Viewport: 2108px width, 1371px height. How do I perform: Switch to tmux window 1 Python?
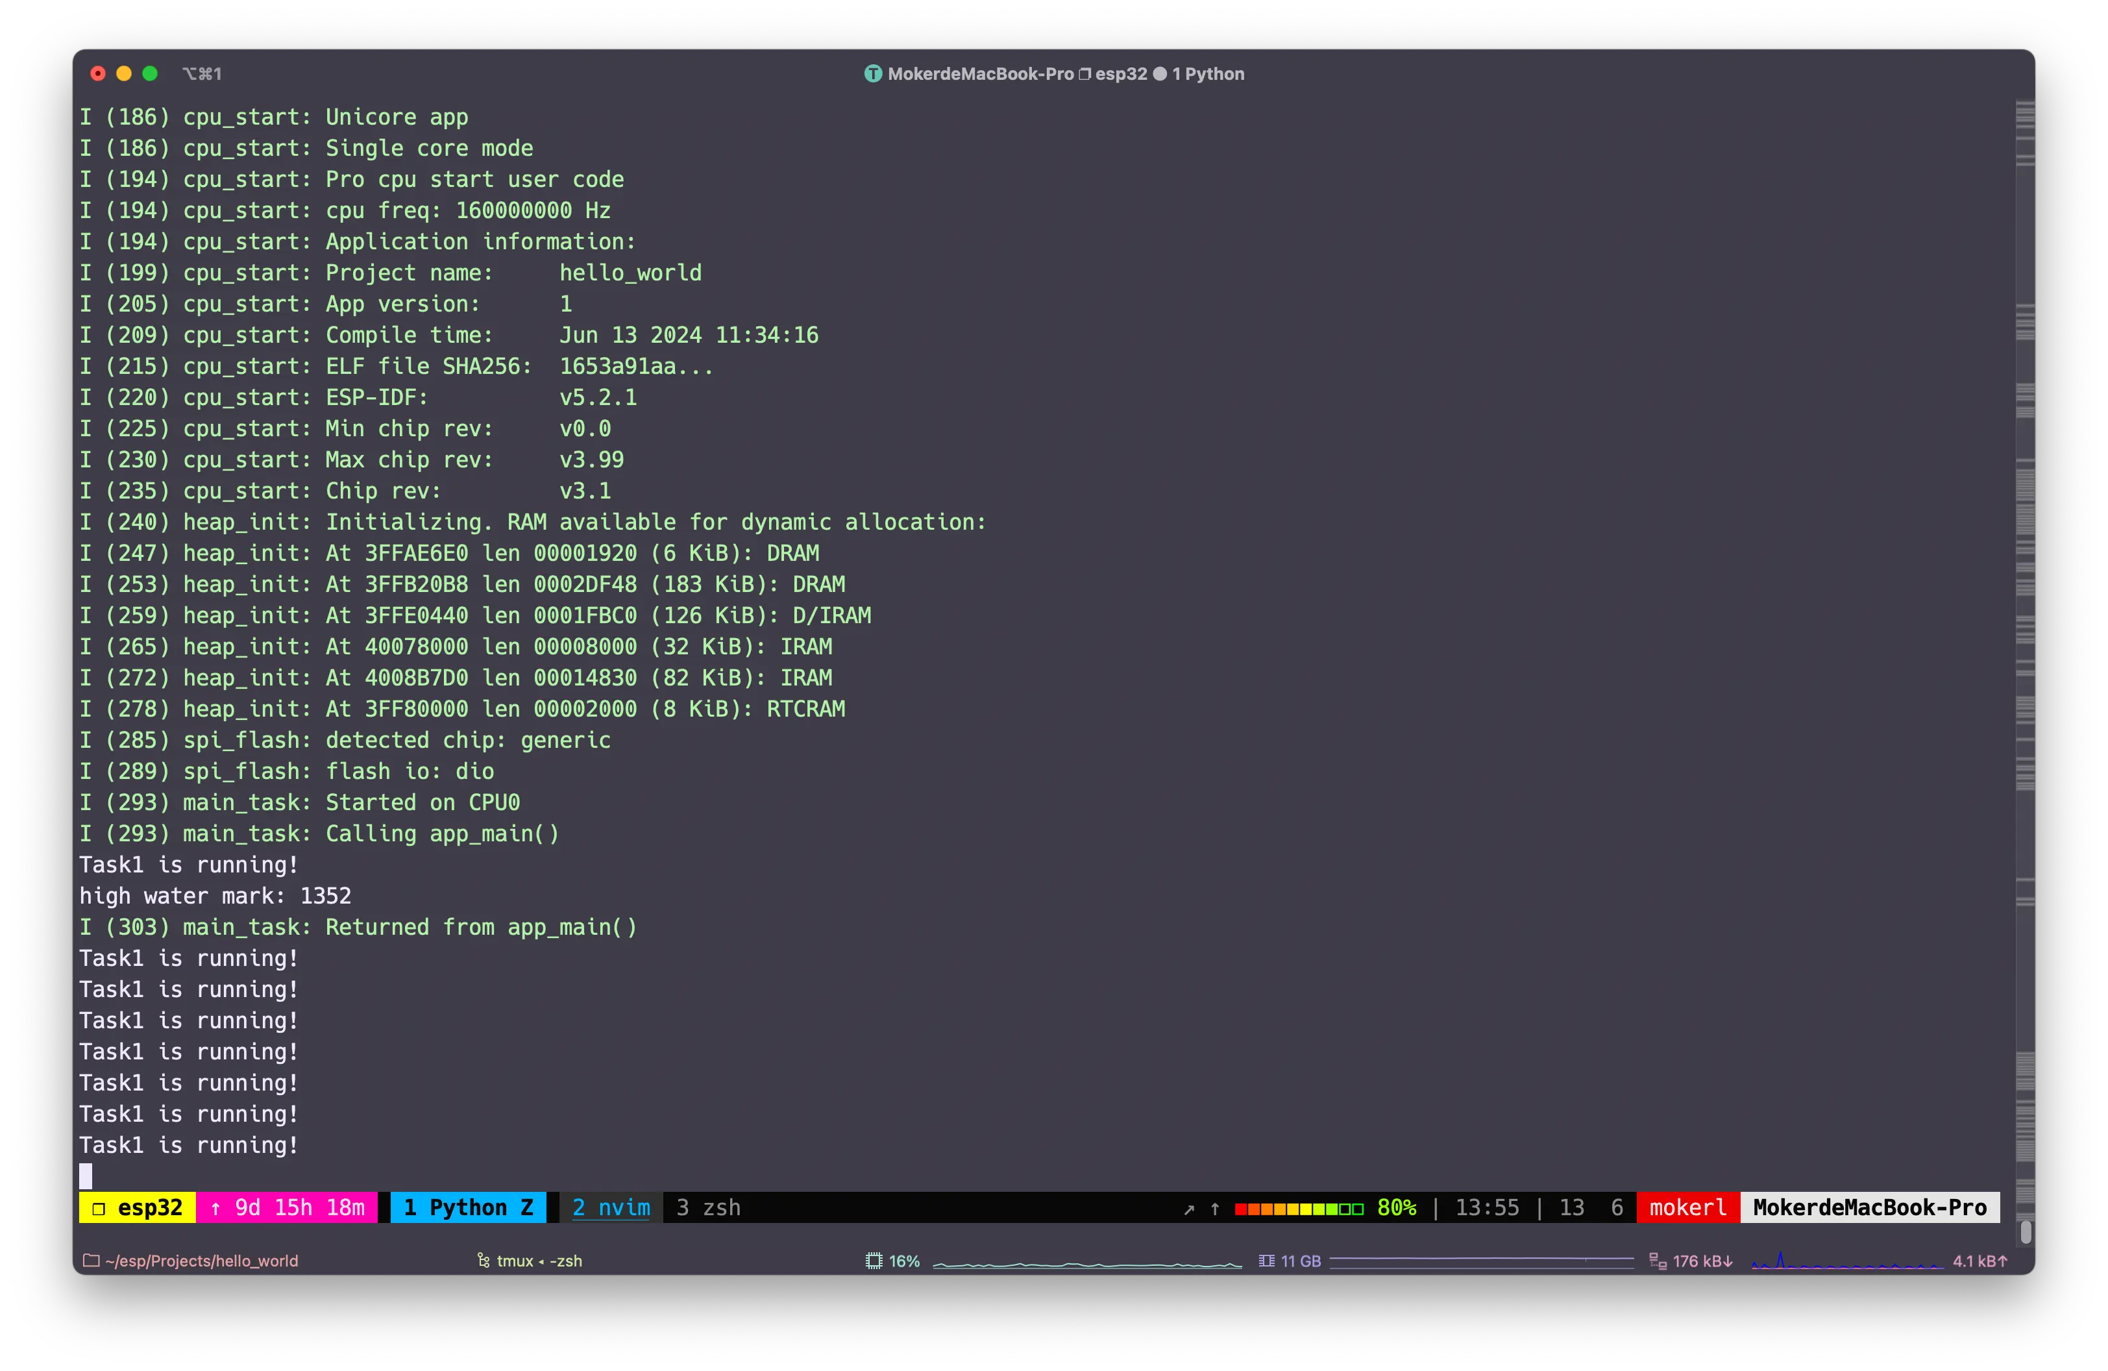pyautogui.click(x=469, y=1207)
